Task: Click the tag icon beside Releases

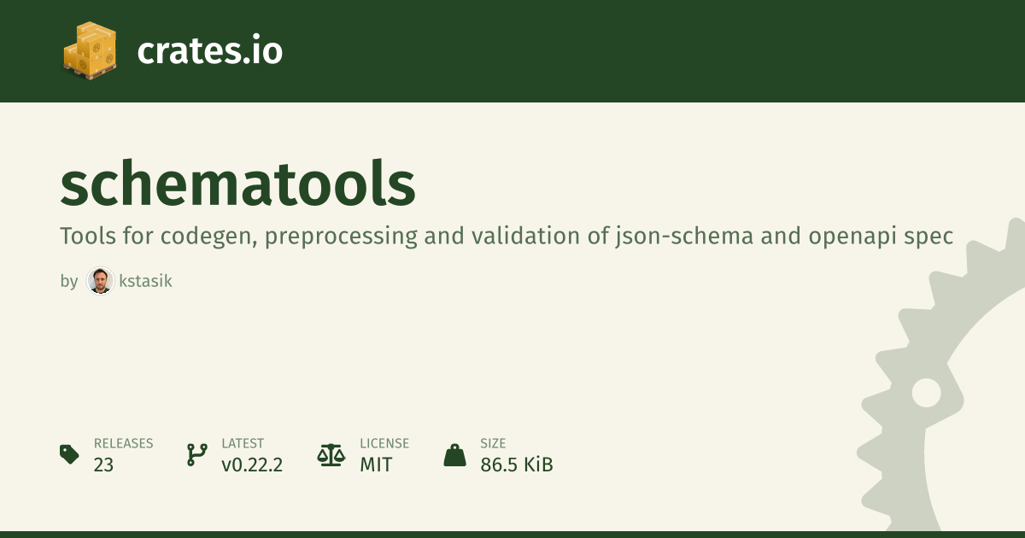Action: [69, 454]
